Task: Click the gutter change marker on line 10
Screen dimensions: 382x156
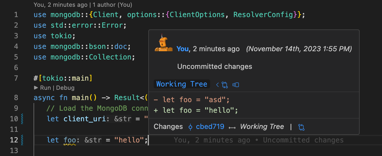Action: coord(22,119)
